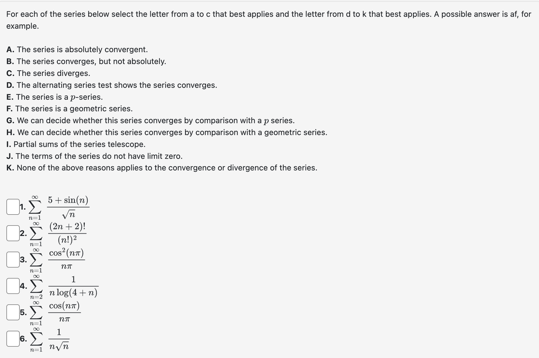The width and height of the screenshot is (539, 358).
Task: Select option A about absolute convergence
Action: tap(77, 49)
